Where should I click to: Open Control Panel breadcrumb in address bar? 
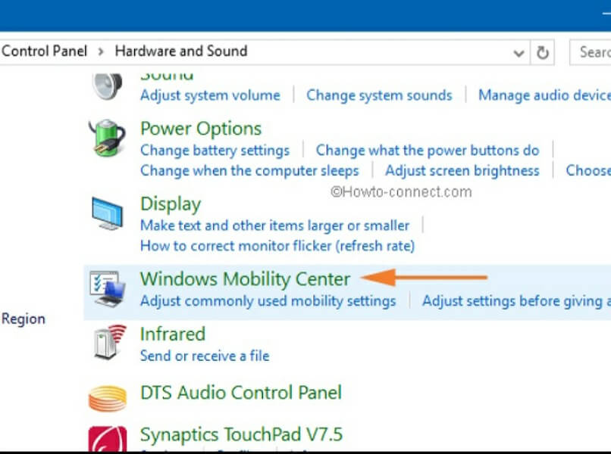click(44, 51)
